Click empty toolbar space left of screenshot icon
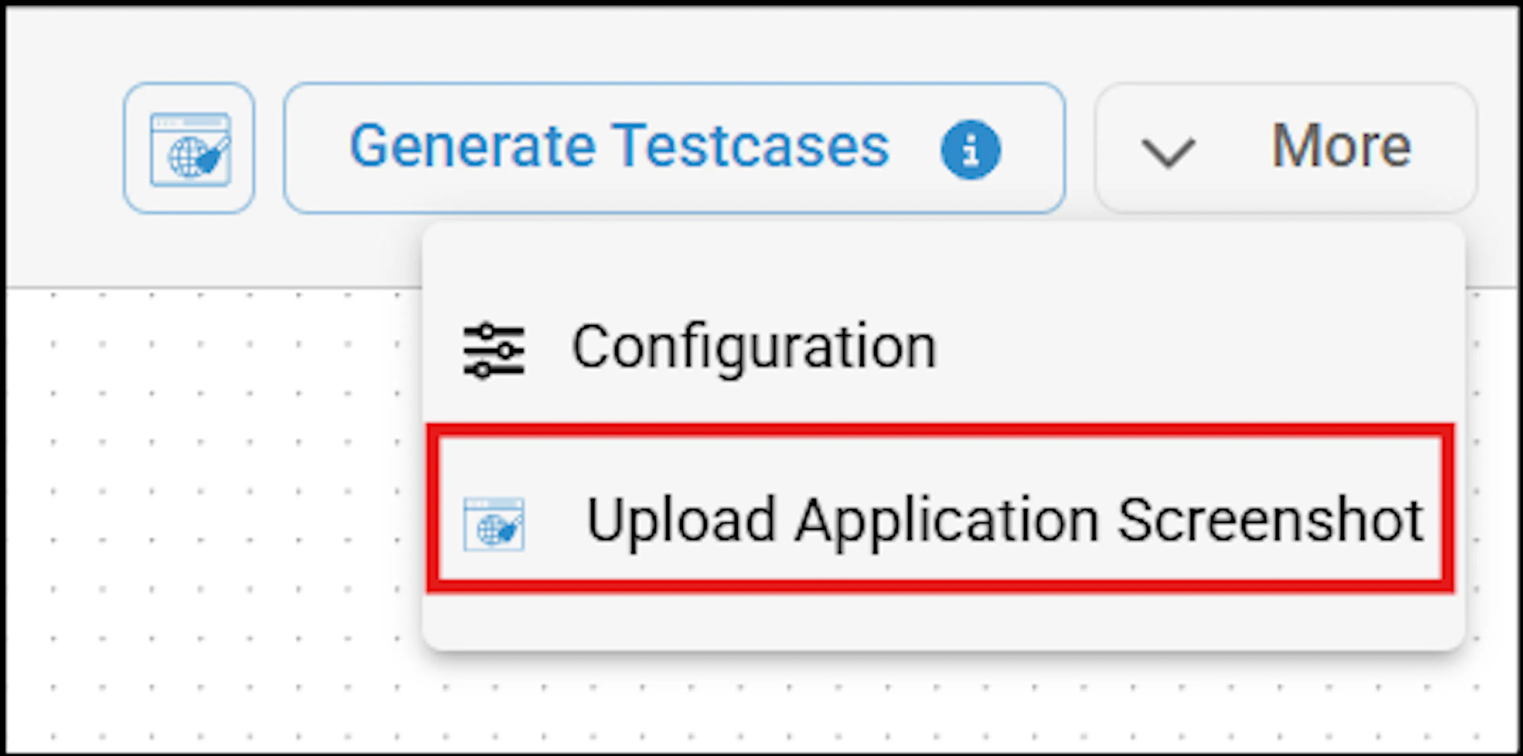 tap(62, 148)
